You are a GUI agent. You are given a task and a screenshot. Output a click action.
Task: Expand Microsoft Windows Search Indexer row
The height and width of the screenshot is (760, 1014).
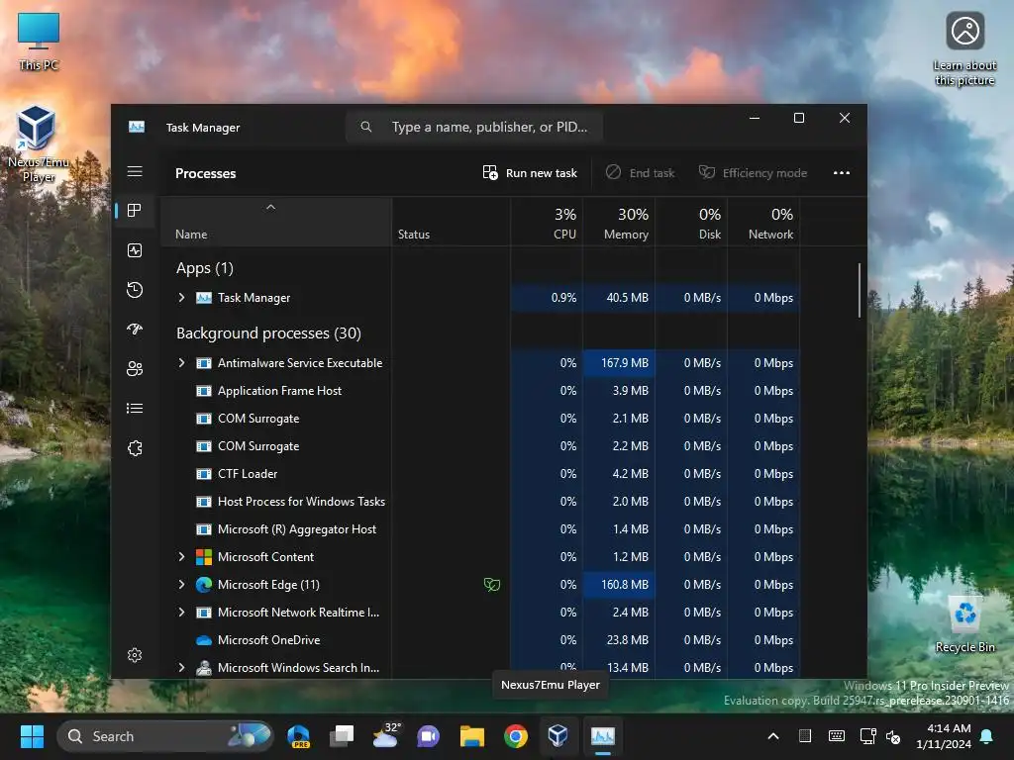tap(182, 668)
